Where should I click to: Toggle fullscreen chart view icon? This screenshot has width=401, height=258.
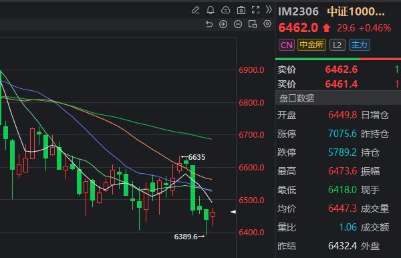tap(255, 10)
